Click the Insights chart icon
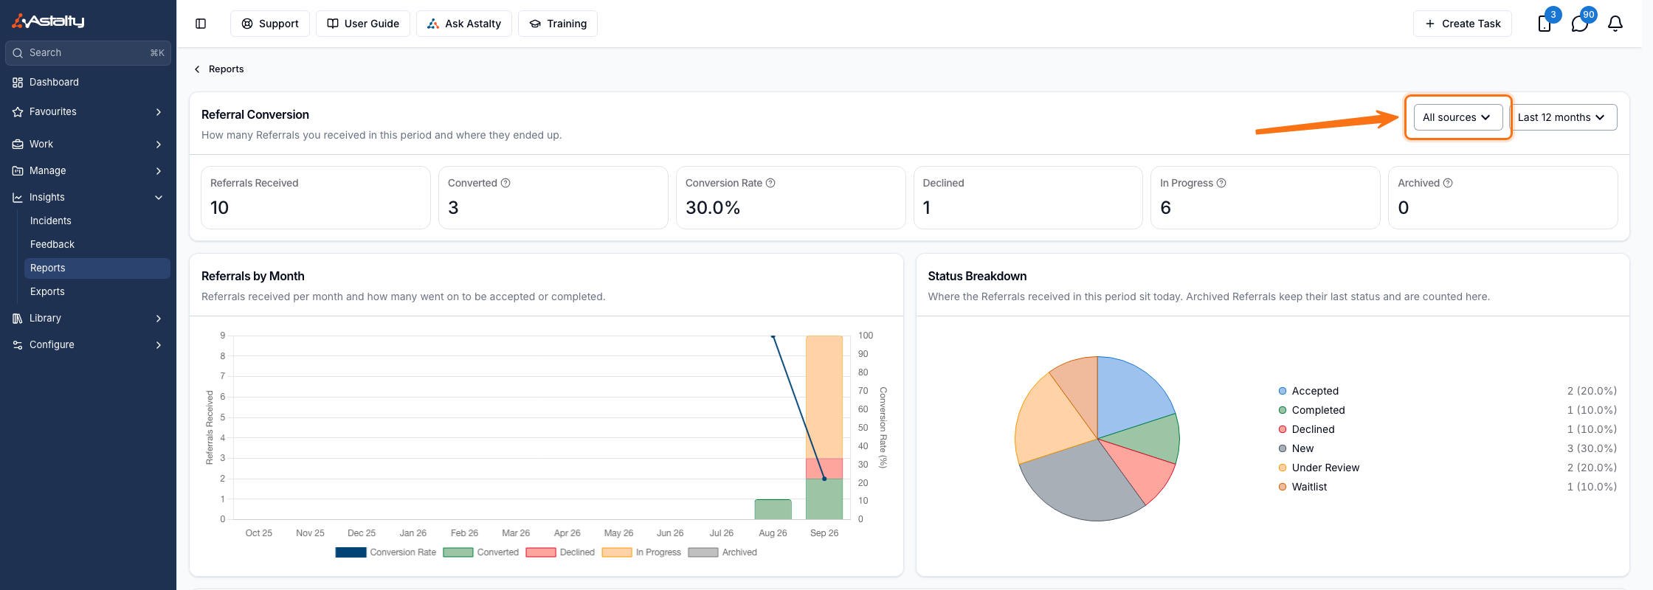The height and width of the screenshot is (590, 1653). pos(18,198)
